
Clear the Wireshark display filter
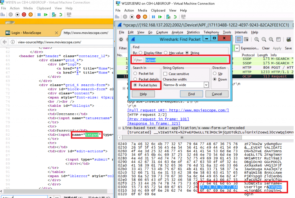(266, 48)
